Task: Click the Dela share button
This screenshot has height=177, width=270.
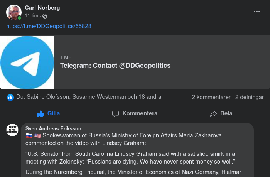Action: pos(226,113)
